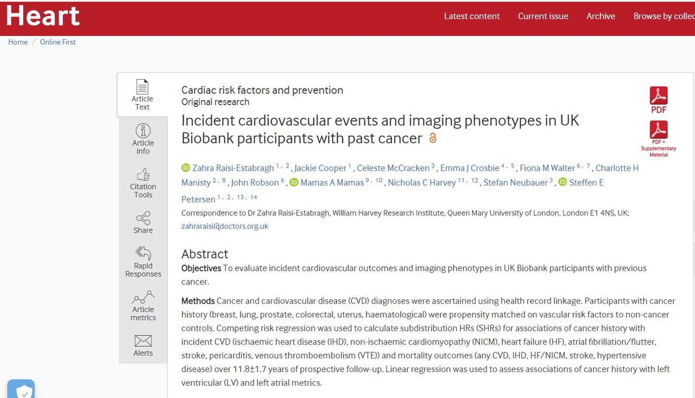Open the Alerts envelope icon
The image size is (695, 398).
click(x=143, y=341)
